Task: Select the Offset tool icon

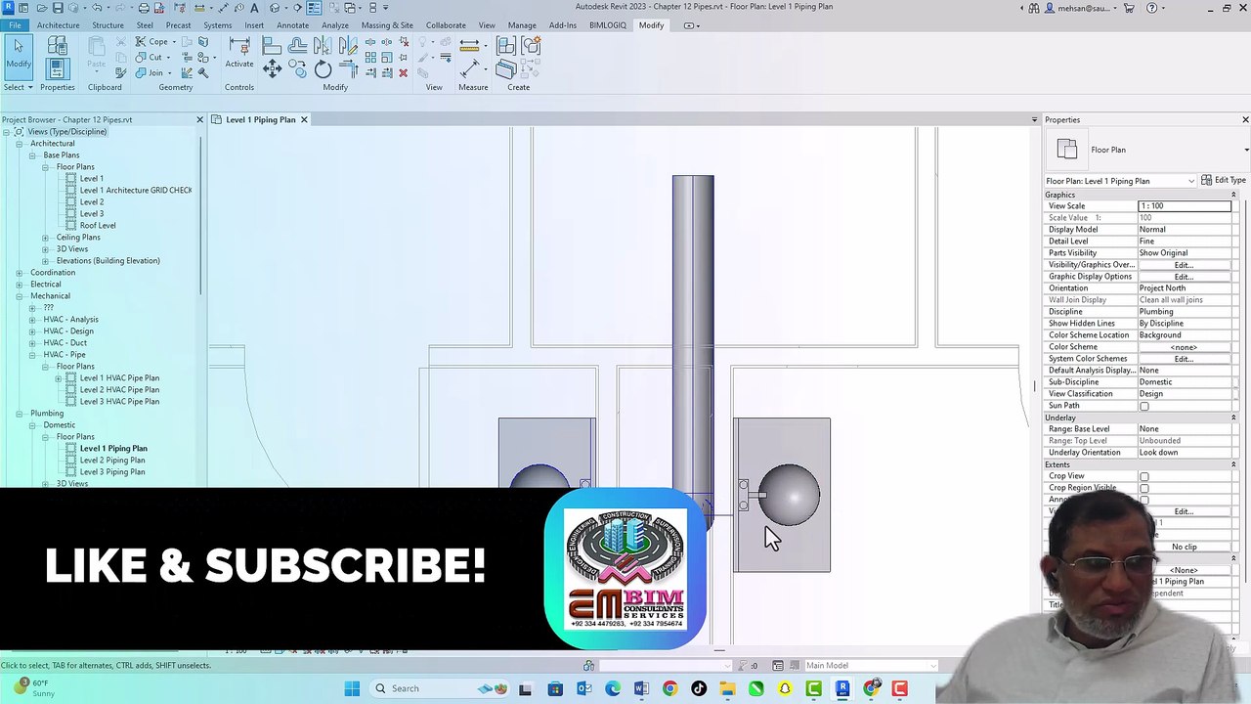Action: (297, 45)
